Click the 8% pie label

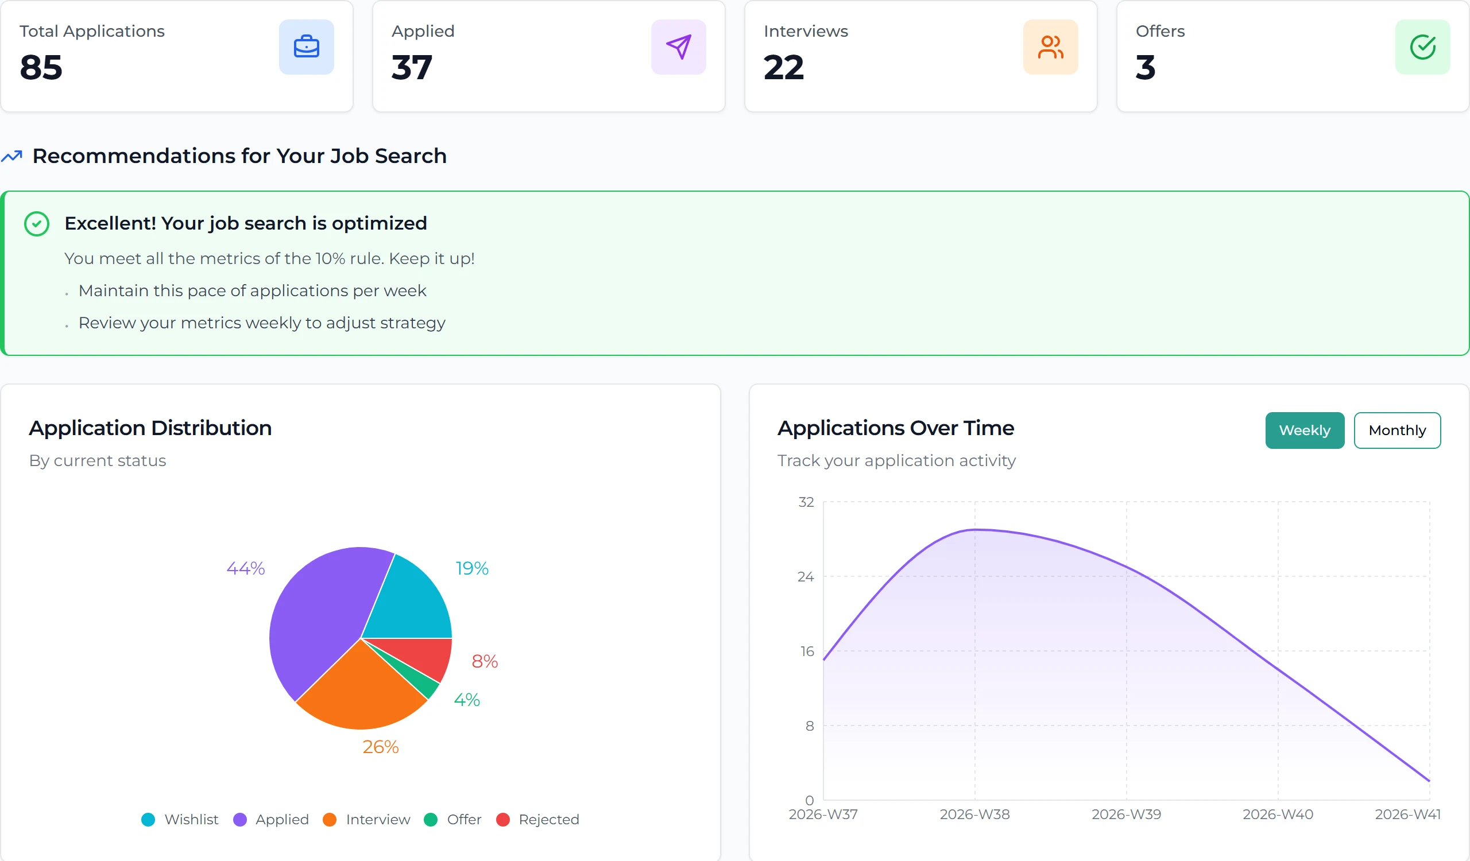point(485,661)
